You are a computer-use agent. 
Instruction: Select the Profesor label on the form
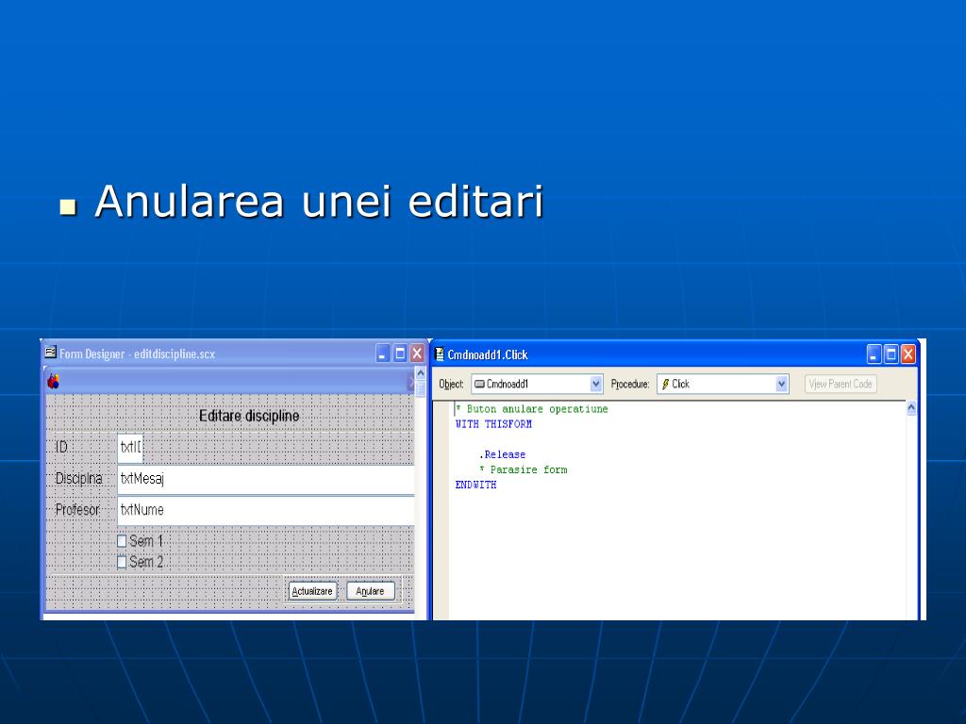click(x=77, y=510)
